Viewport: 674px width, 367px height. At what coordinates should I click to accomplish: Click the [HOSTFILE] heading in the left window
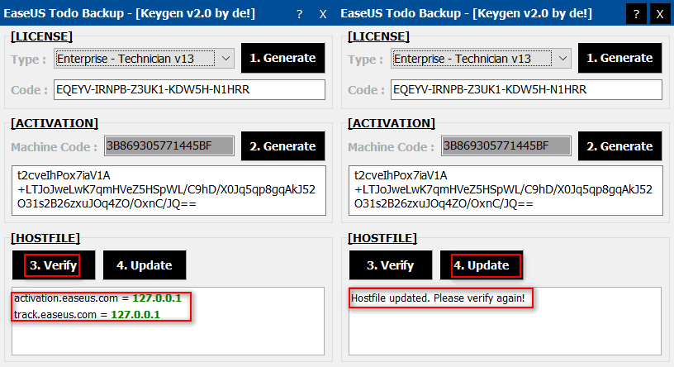point(45,238)
